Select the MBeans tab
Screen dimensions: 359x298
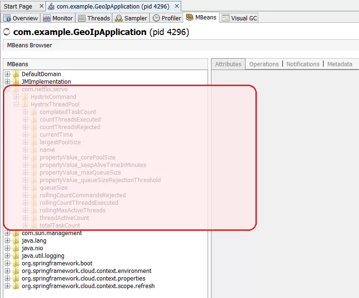pyautogui.click(x=201, y=18)
